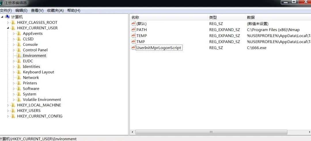Expand EUDC key arrow
Viewport: 311px width, 141px height.
[x=14, y=61]
